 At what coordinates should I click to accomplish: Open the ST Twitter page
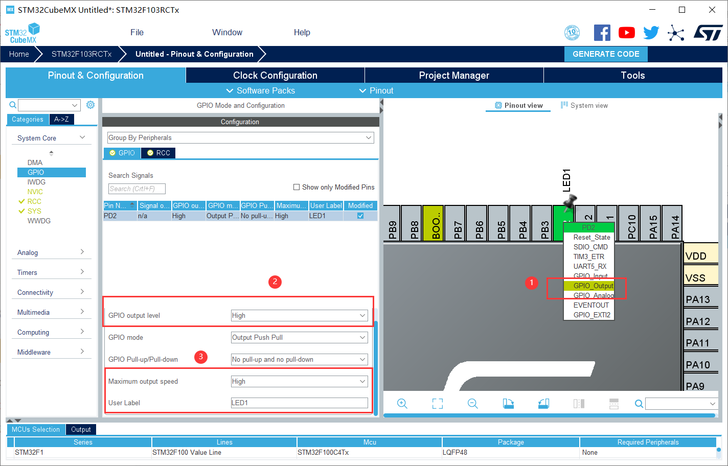pyautogui.click(x=651, y=33)
